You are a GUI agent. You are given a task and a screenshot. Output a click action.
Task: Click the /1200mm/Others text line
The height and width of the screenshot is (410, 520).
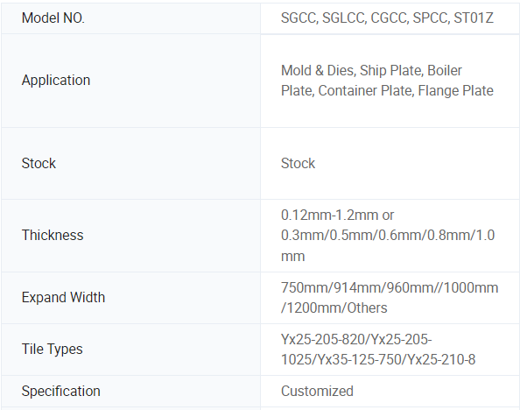[334, 307]
